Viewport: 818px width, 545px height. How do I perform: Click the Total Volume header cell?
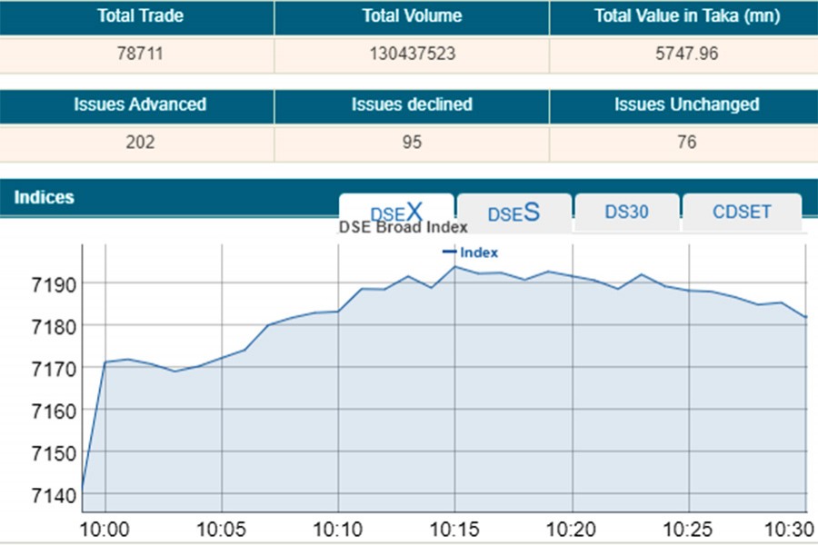point(412,16)
